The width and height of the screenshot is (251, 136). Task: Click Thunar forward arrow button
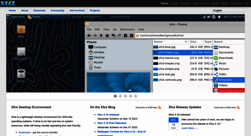coord(95,35)
